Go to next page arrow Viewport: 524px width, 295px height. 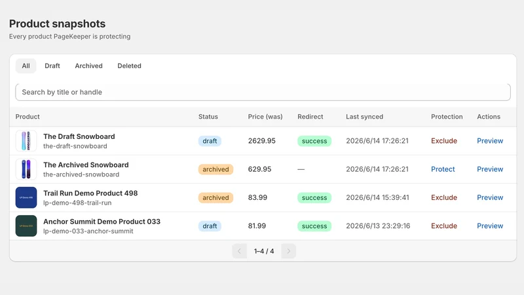[288, 251]
